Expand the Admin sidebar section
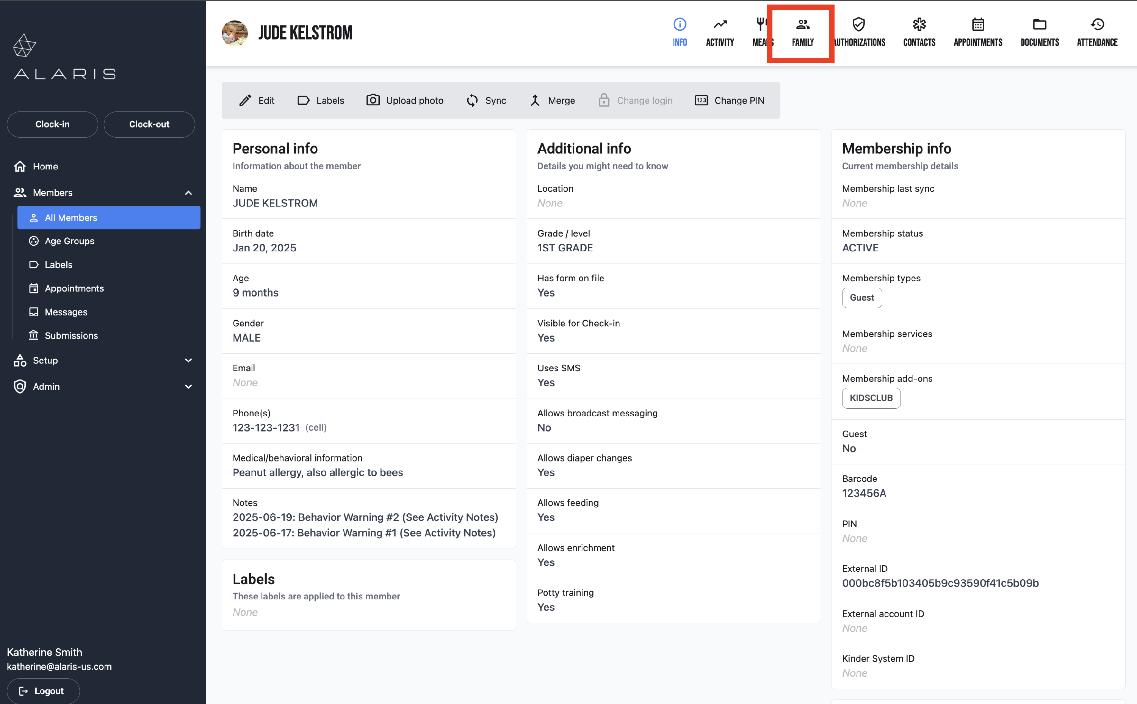This screenshot has width=1137, height=704. (x=188, y=386)
